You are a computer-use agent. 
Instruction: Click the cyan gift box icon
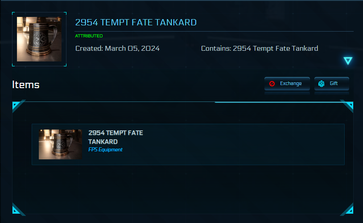[x=321, y=84]
